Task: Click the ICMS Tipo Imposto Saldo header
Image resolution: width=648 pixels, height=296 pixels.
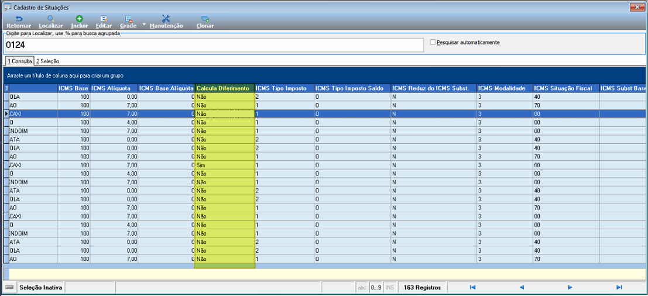Action: (x=352, y=88)
